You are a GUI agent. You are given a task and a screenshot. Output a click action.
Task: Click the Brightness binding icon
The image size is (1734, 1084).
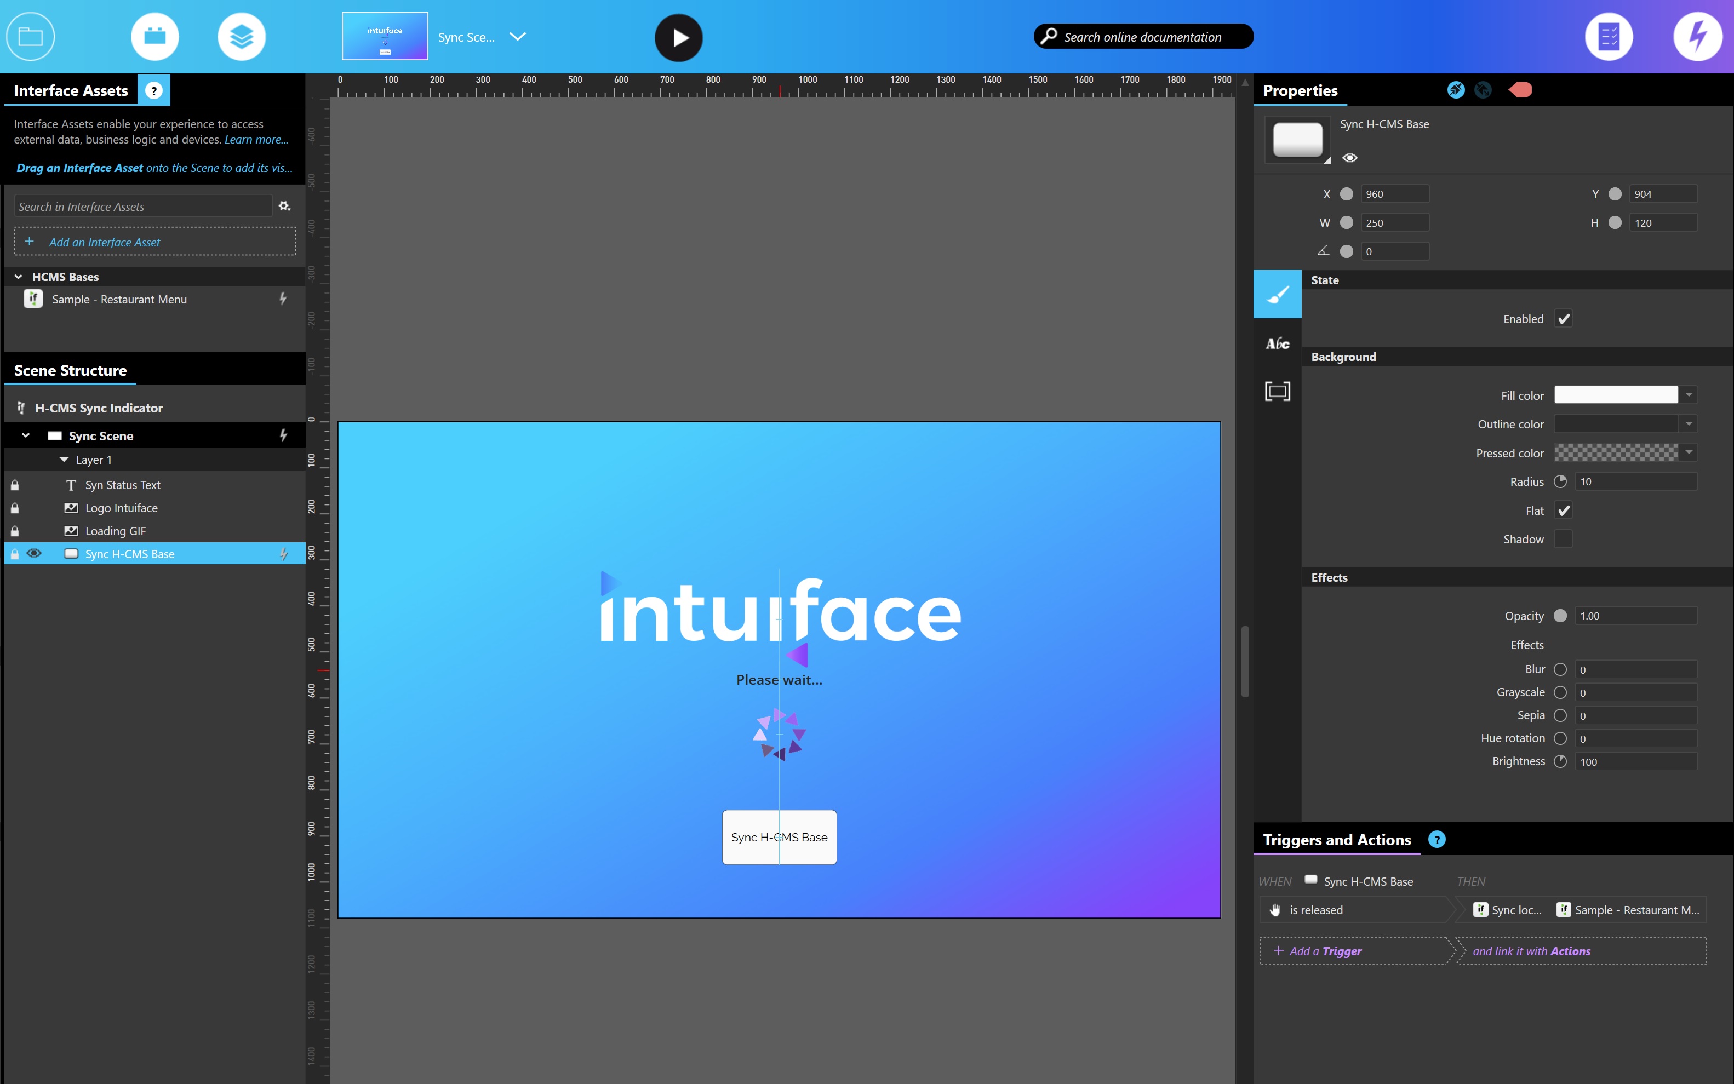(x=1560, y=761)
